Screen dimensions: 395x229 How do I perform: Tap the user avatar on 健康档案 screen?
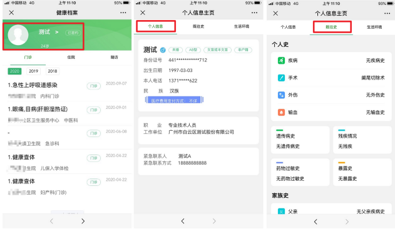click(18, 35)
